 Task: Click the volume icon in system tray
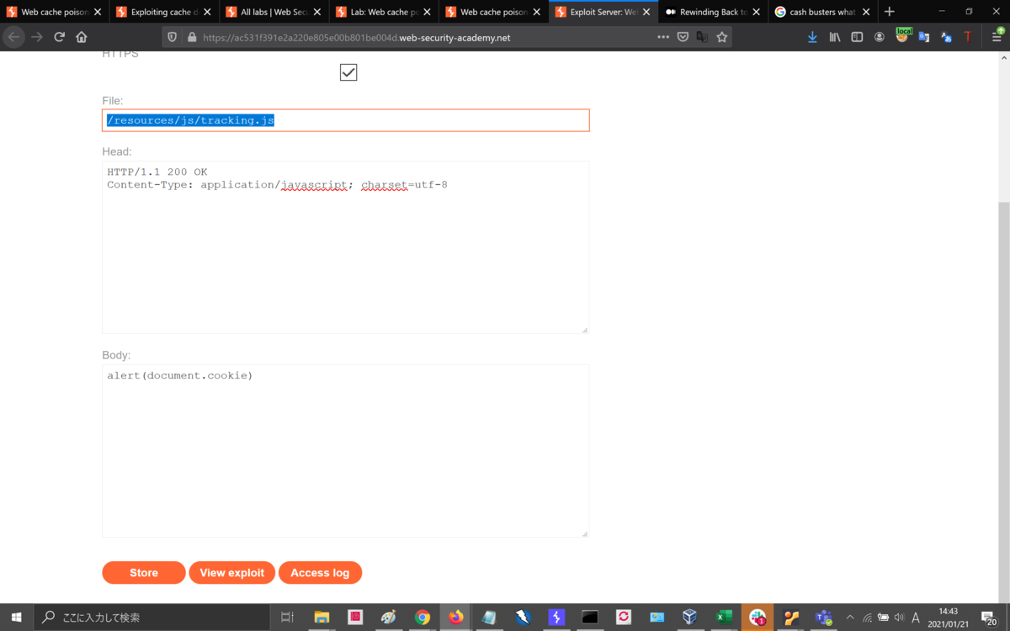click(x=899, y=617)
